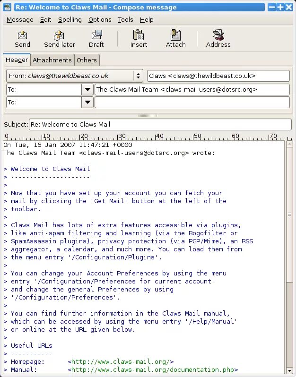Viewport: 296px width, 377px height.
Task: Click the line "'/Configuration/Preferences'."
Action: pyautogui.click(x=65, y=298)
